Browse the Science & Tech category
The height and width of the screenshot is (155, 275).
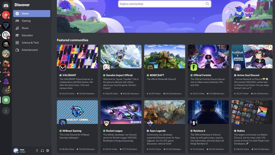tap(32, 43)
